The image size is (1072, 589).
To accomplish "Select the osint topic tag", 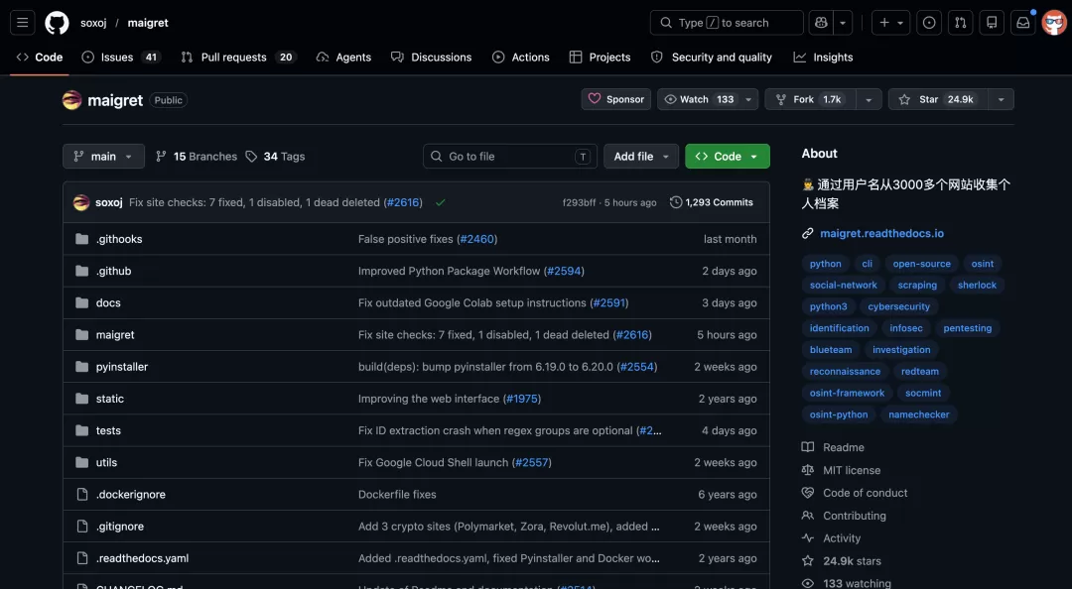I will (983, 264).
